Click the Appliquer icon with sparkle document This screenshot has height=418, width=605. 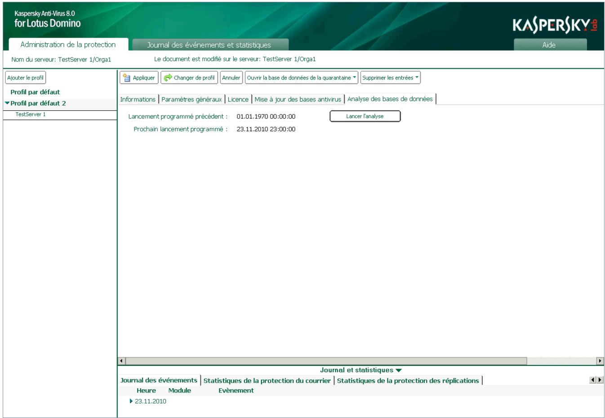[x=127, y=78]
